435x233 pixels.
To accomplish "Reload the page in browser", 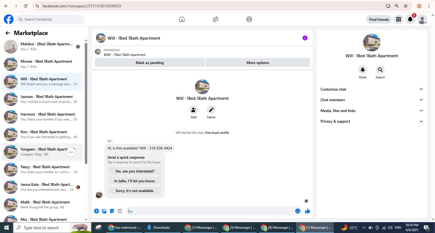I will 26,6.
